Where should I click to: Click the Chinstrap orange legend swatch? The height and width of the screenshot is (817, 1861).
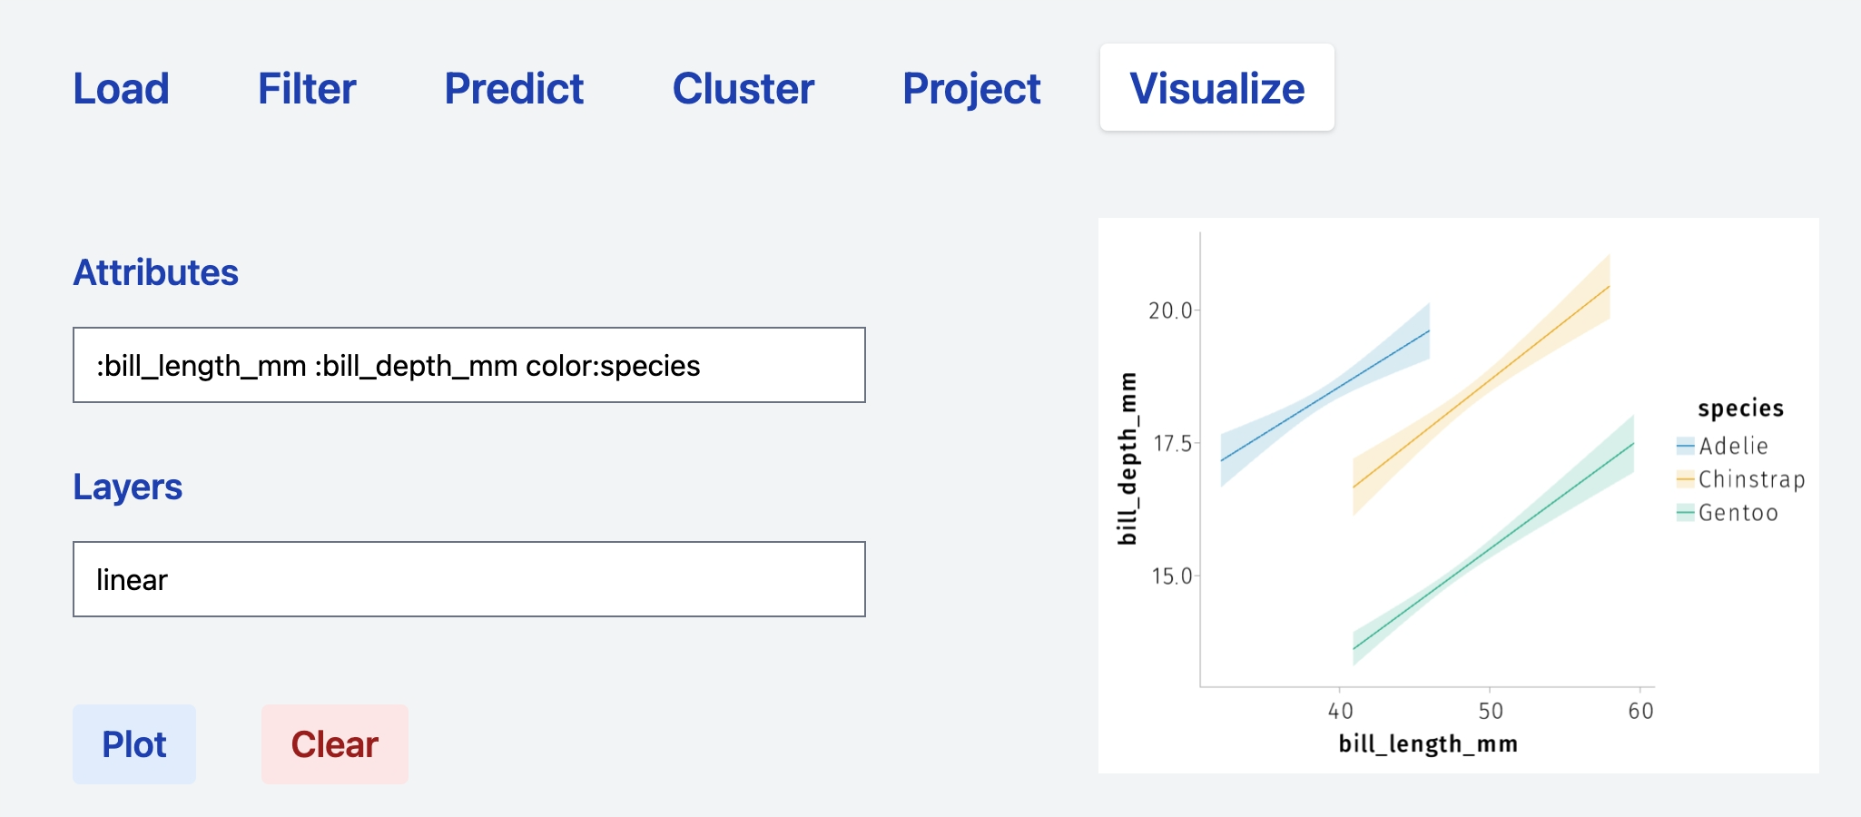1686,479
